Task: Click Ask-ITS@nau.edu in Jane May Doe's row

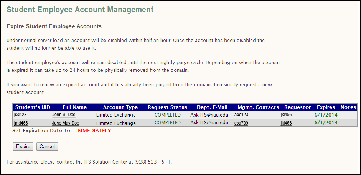Action: 209,123
